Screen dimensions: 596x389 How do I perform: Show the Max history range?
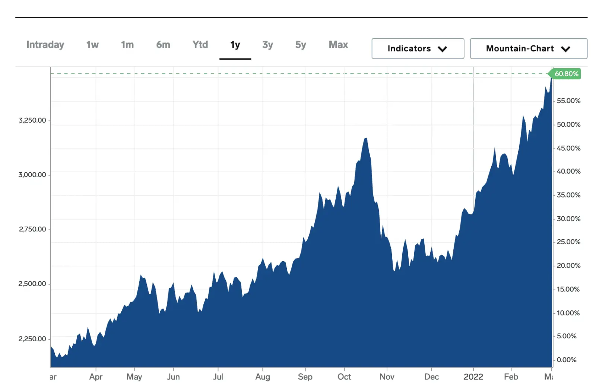click(x=338, y=45)
